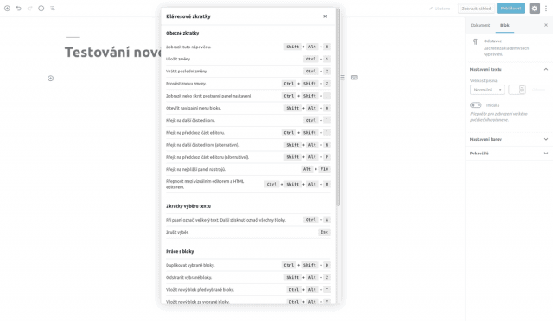This screenshot has height=321, width=553.
Task: Open the more tools vertical dots menu
Action: pyautogui.click(x=546, y=9)
